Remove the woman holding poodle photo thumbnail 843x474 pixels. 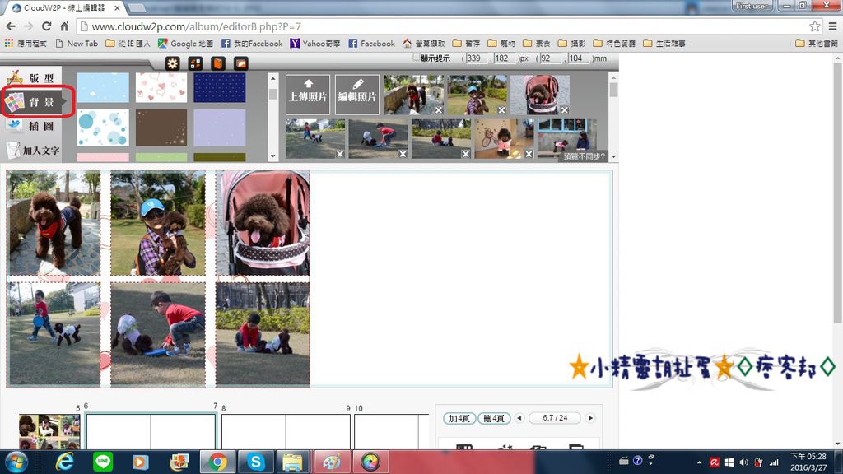(x=501, y=110)
